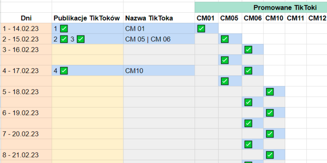Image resolution: width=327 pixels, height=163 pixels.
Task: Toggle CM06 checkbox in the 17.02.23 row
Action: click(248, 70)
